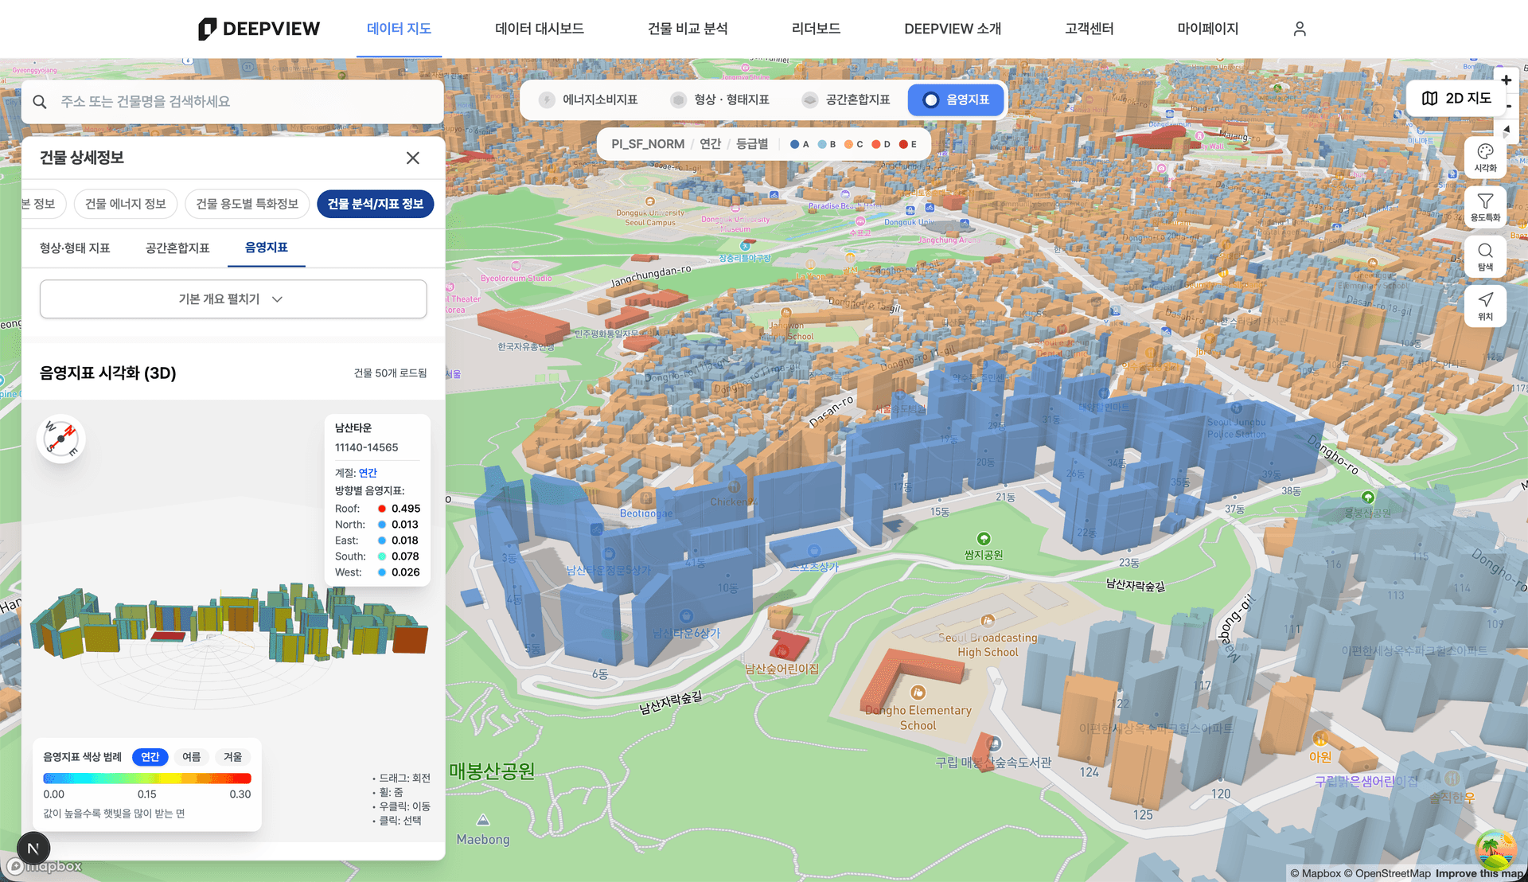Open the 시각화 palette tool
This screenshot has height=882, width=1528.
[1485, 157]
